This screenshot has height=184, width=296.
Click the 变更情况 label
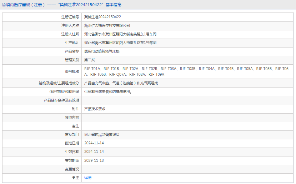click(x=72, y=169)
